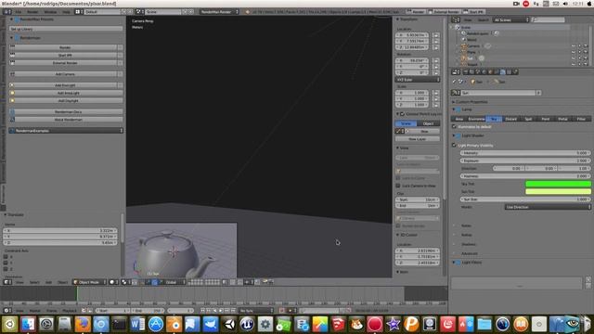Click the External Render button in left panel

coord(65,63)
